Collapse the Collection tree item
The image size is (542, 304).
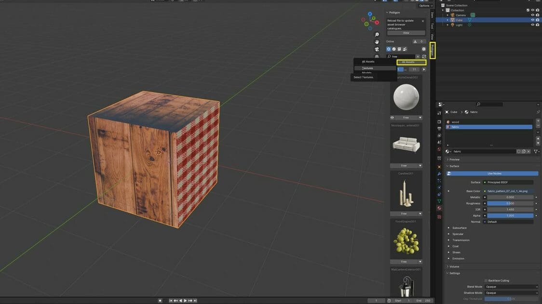(x=443, y=11)
